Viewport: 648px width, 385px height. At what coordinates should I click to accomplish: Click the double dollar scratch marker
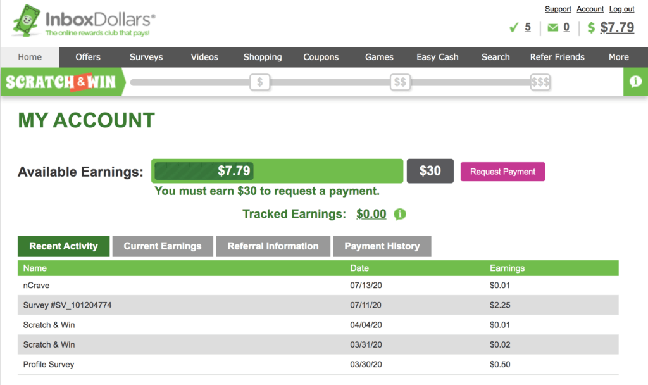click(400, 82)
